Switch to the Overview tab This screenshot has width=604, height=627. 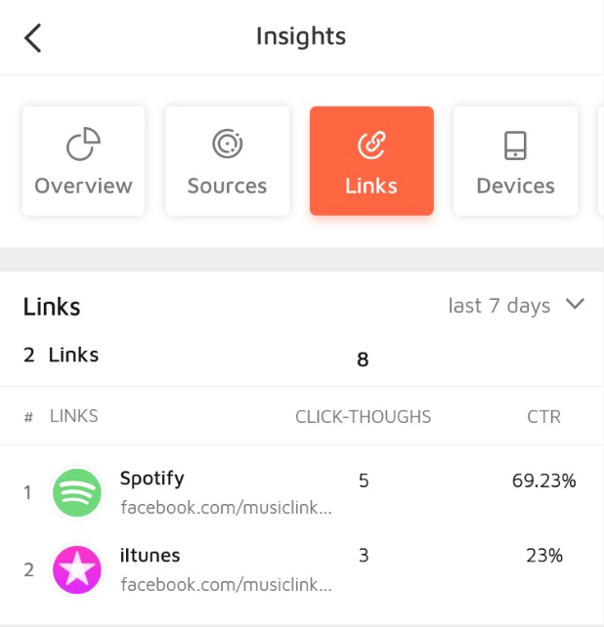click(x=83, y=186)
